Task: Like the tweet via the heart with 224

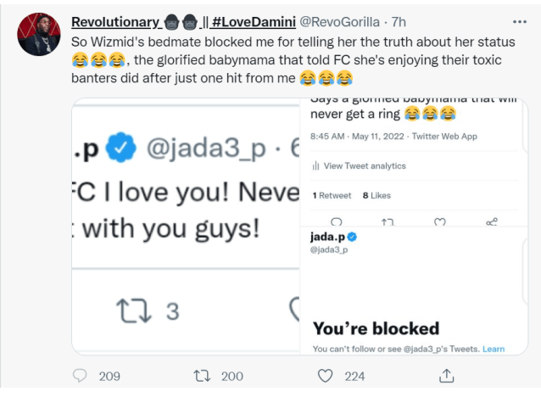Action: point(325,376)
